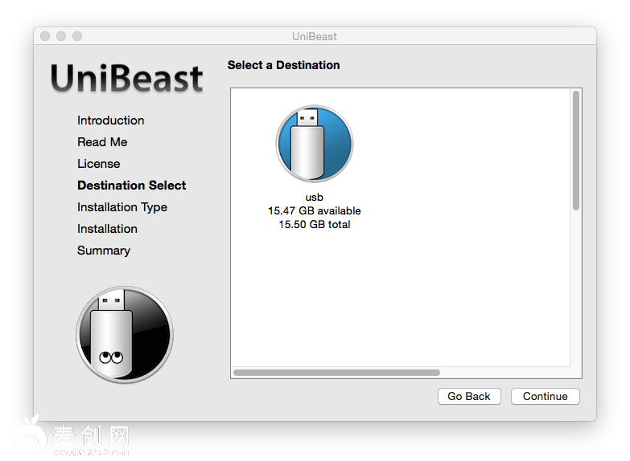
Task: Click the Destination Select step
Action: click(x=131, y=186)
